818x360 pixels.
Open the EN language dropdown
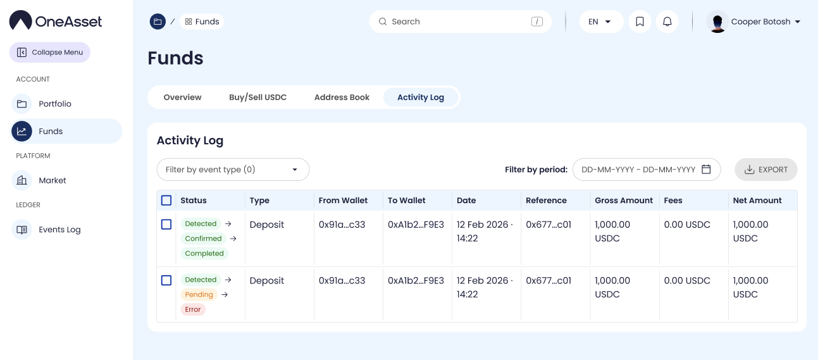(x=600, y=22)
